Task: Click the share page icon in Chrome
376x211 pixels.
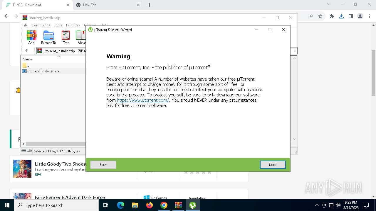Action: [x=311, y=16]
